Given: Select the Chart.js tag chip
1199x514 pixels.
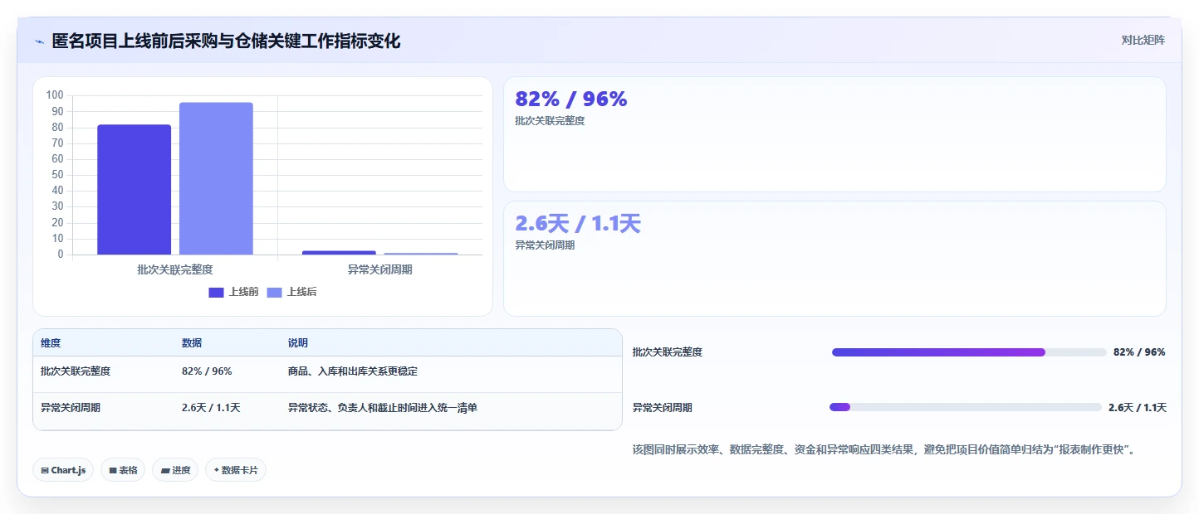Looking at the screenshot, I should click(x=64, y=470).
